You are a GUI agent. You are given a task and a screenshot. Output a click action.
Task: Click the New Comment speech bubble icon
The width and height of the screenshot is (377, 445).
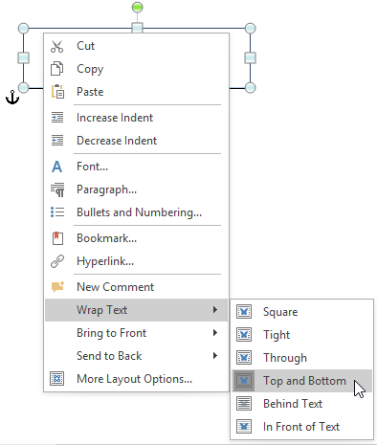[x=57, y=287]
